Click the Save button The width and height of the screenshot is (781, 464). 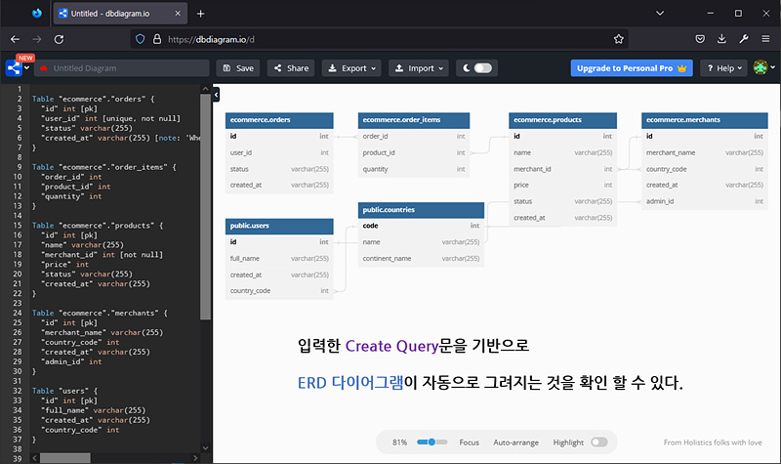point(238,68)
